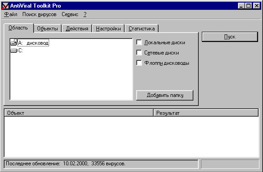Show the Статистика tab
This screenshot has width=263, height=172.
142,29
